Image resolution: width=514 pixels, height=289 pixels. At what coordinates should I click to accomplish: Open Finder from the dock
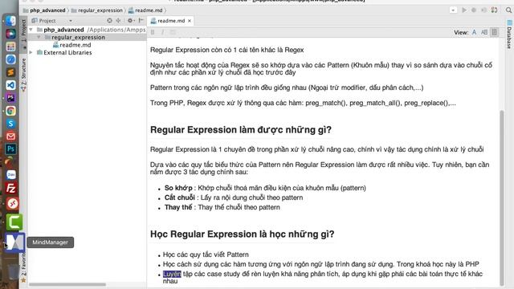[10, 21]
